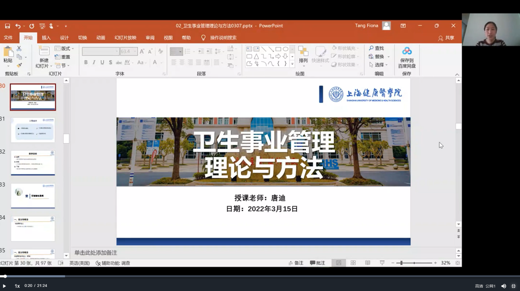Open the Insert (插入) ribbon tab
The height and width of the screenshot is (291, 520).
point(46,38)
